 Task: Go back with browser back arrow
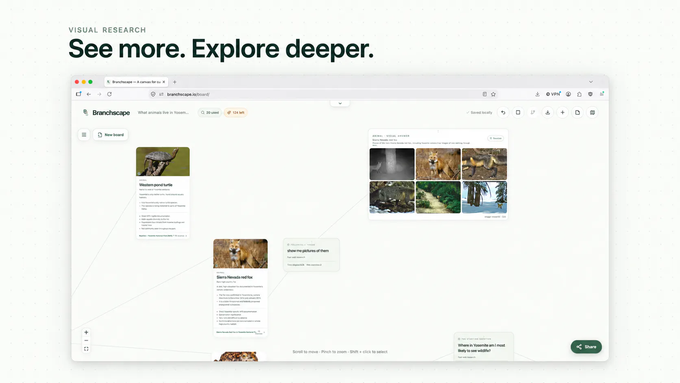(89, 94)
